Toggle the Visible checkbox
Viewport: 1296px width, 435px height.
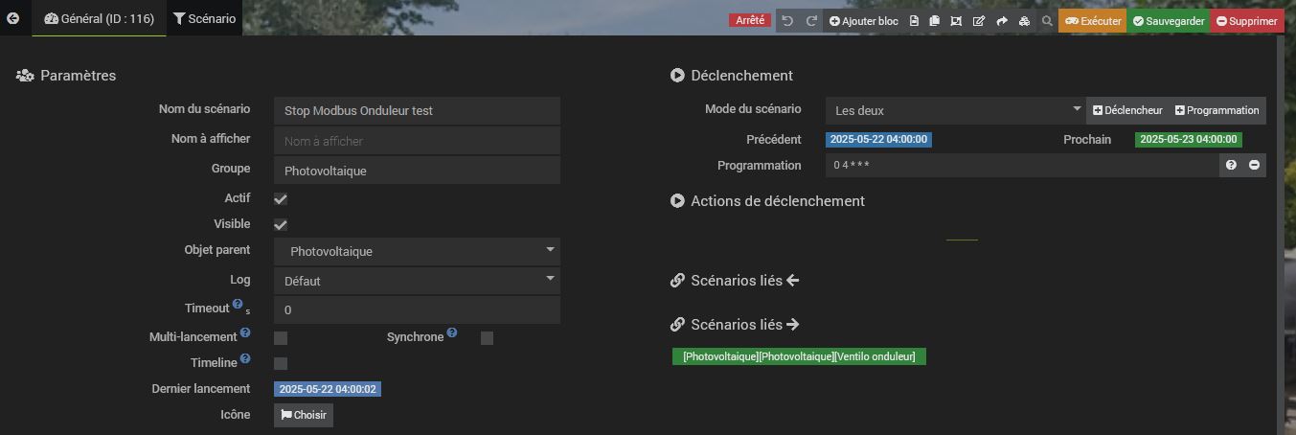pos(281,225)
